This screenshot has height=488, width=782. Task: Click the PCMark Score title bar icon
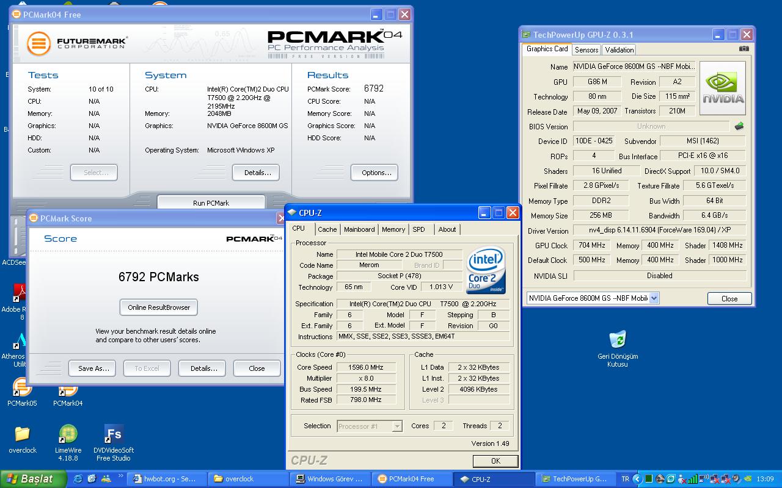click(x=34, y=218)
